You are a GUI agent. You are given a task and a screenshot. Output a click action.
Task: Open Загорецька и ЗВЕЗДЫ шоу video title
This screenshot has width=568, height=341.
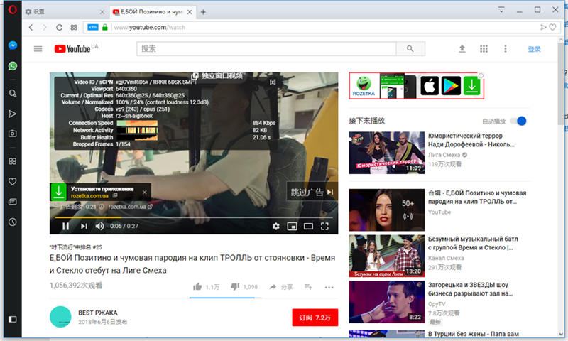(x=470, y=289)
